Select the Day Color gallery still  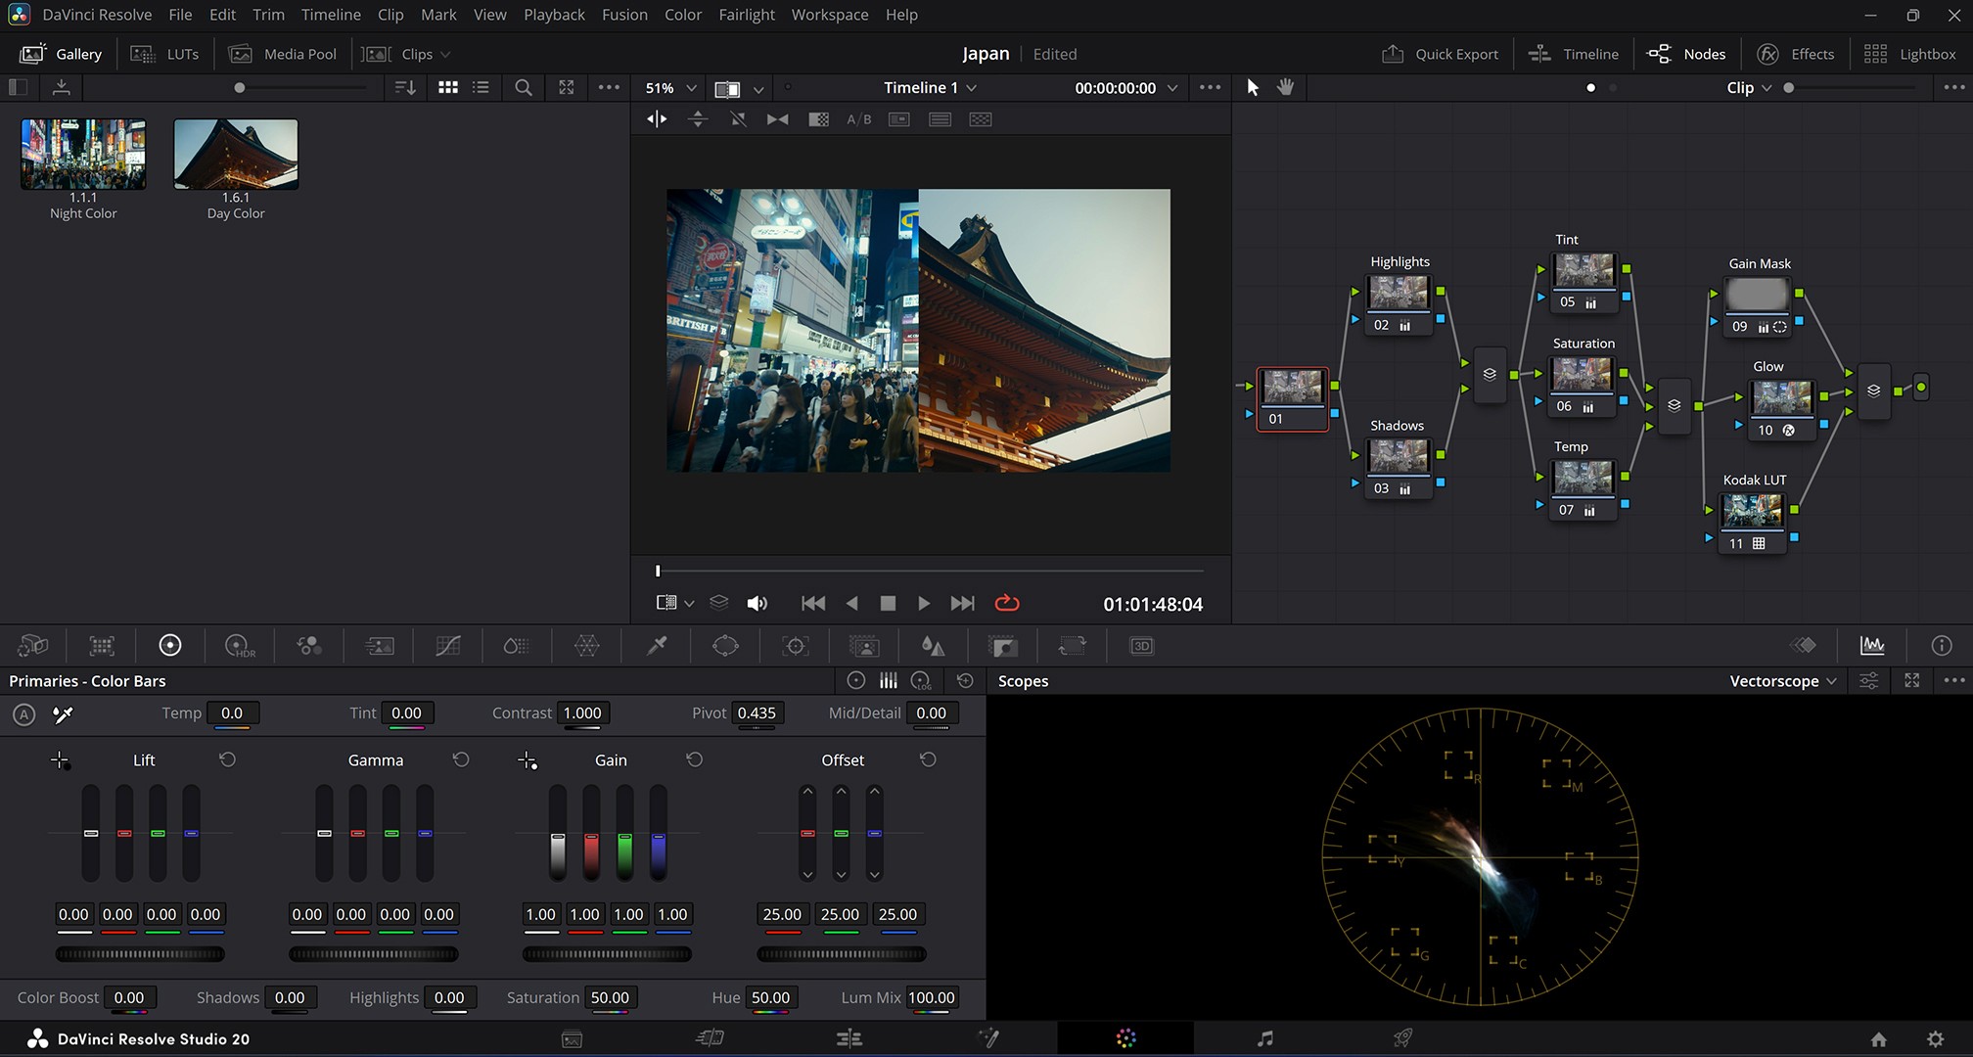point(236,155)
